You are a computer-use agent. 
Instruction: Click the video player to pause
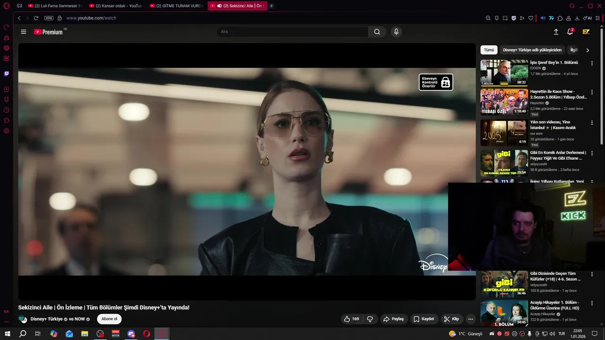[247, 171]
